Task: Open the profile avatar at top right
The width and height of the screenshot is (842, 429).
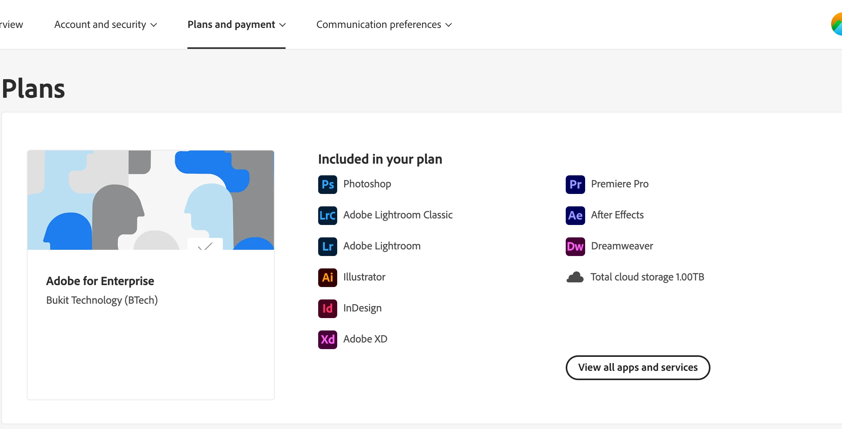Action: pos(837,24)
